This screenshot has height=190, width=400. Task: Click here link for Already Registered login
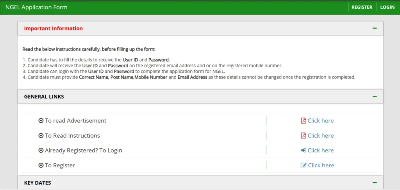(321, 150)
